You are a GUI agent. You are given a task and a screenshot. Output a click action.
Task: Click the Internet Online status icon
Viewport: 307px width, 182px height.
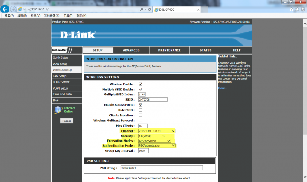click(58, 110)
